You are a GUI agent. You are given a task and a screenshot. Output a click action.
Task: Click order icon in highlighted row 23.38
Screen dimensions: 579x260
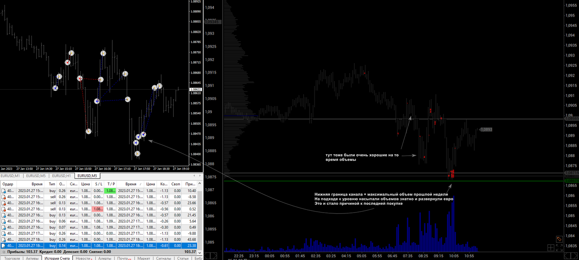(4, 246)
